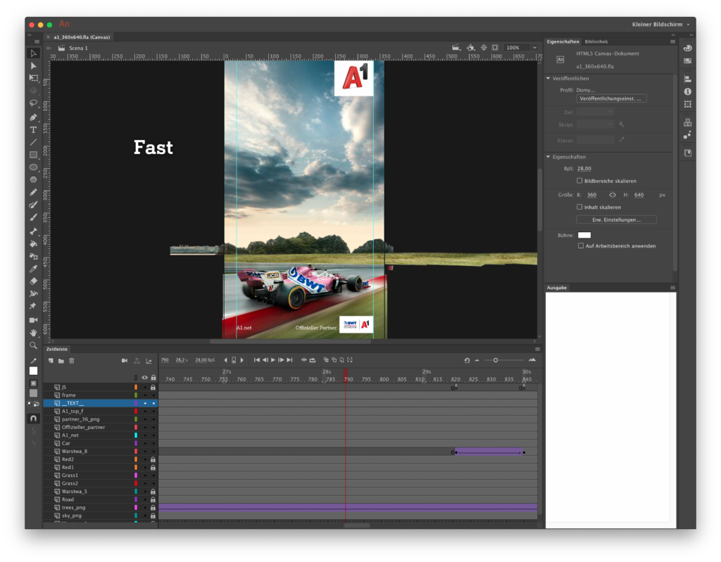Select the Bone tool

coord(34,231)
